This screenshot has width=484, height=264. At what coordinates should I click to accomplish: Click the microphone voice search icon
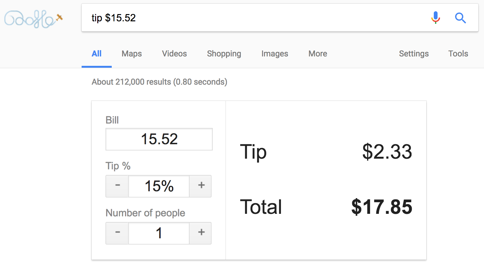tap(435, 18)
